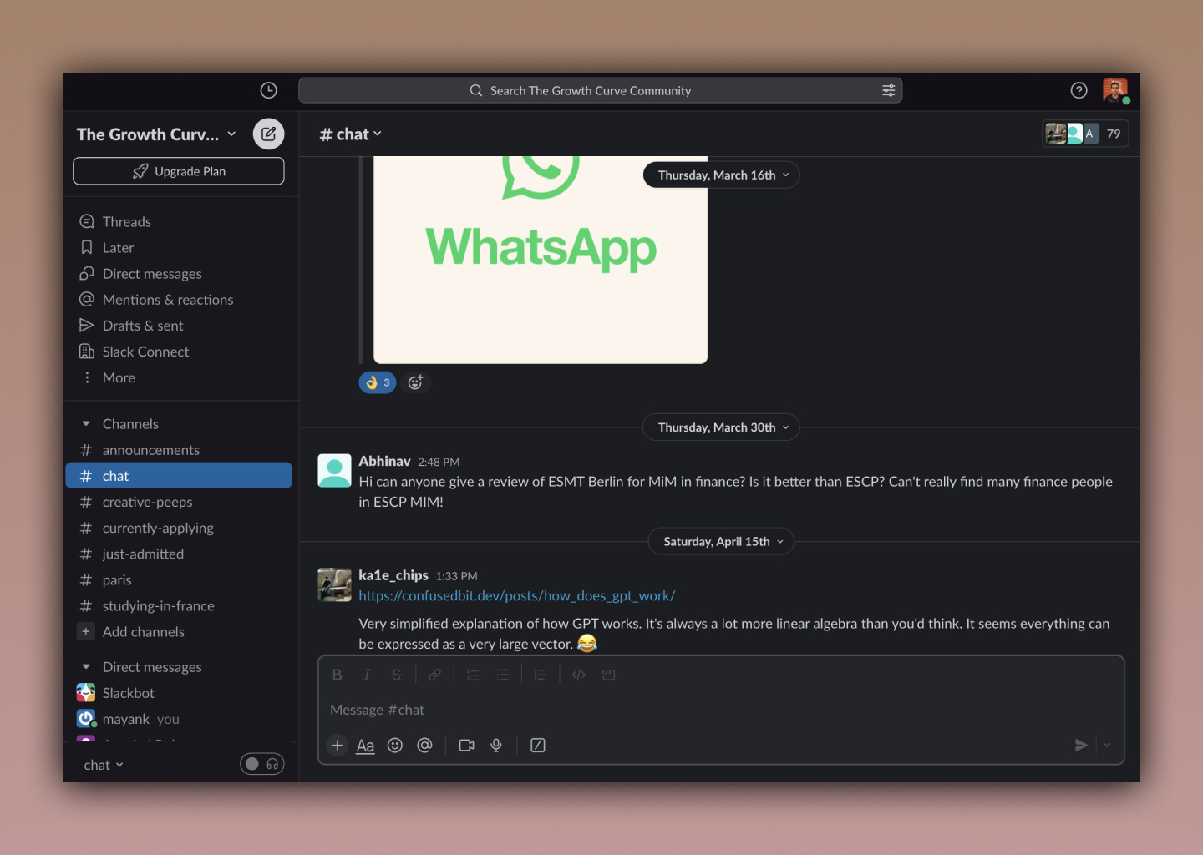Start an ordered list
The height and width of the screenshot is (855, 1203).
click(x=473, y=675)
